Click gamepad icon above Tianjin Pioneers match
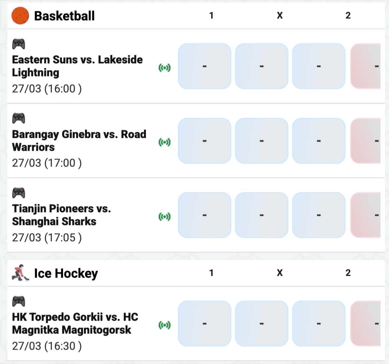 (x=19, y=193)
